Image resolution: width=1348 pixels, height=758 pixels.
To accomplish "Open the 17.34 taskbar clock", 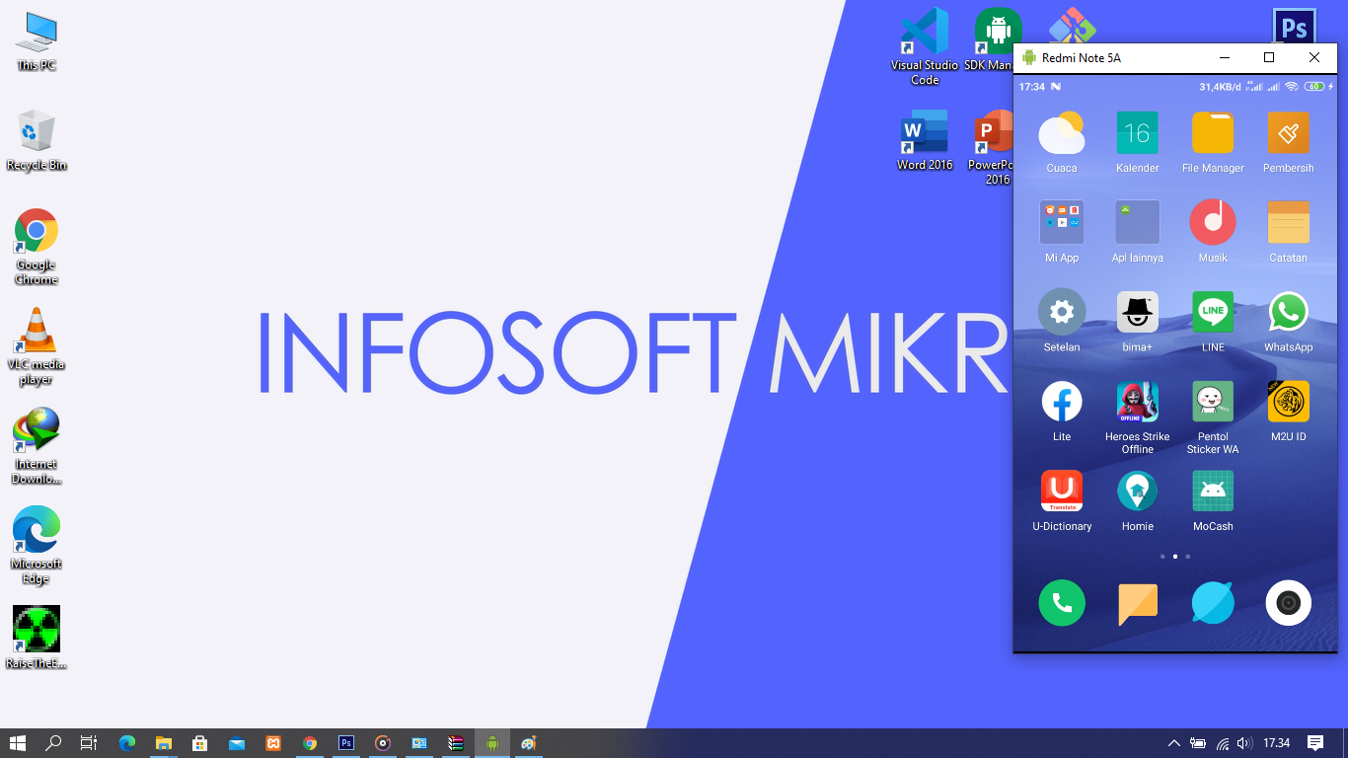I will (1277, 743).
